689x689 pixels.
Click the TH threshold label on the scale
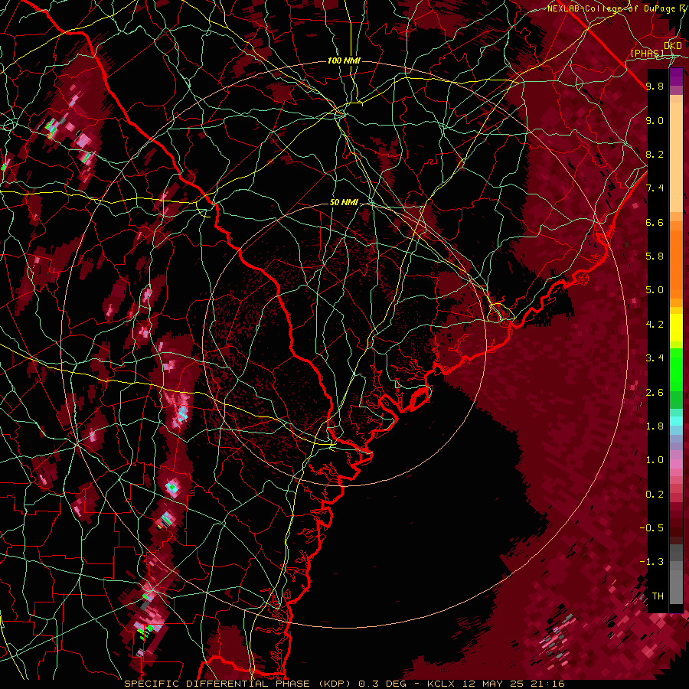tap(658, 596)
